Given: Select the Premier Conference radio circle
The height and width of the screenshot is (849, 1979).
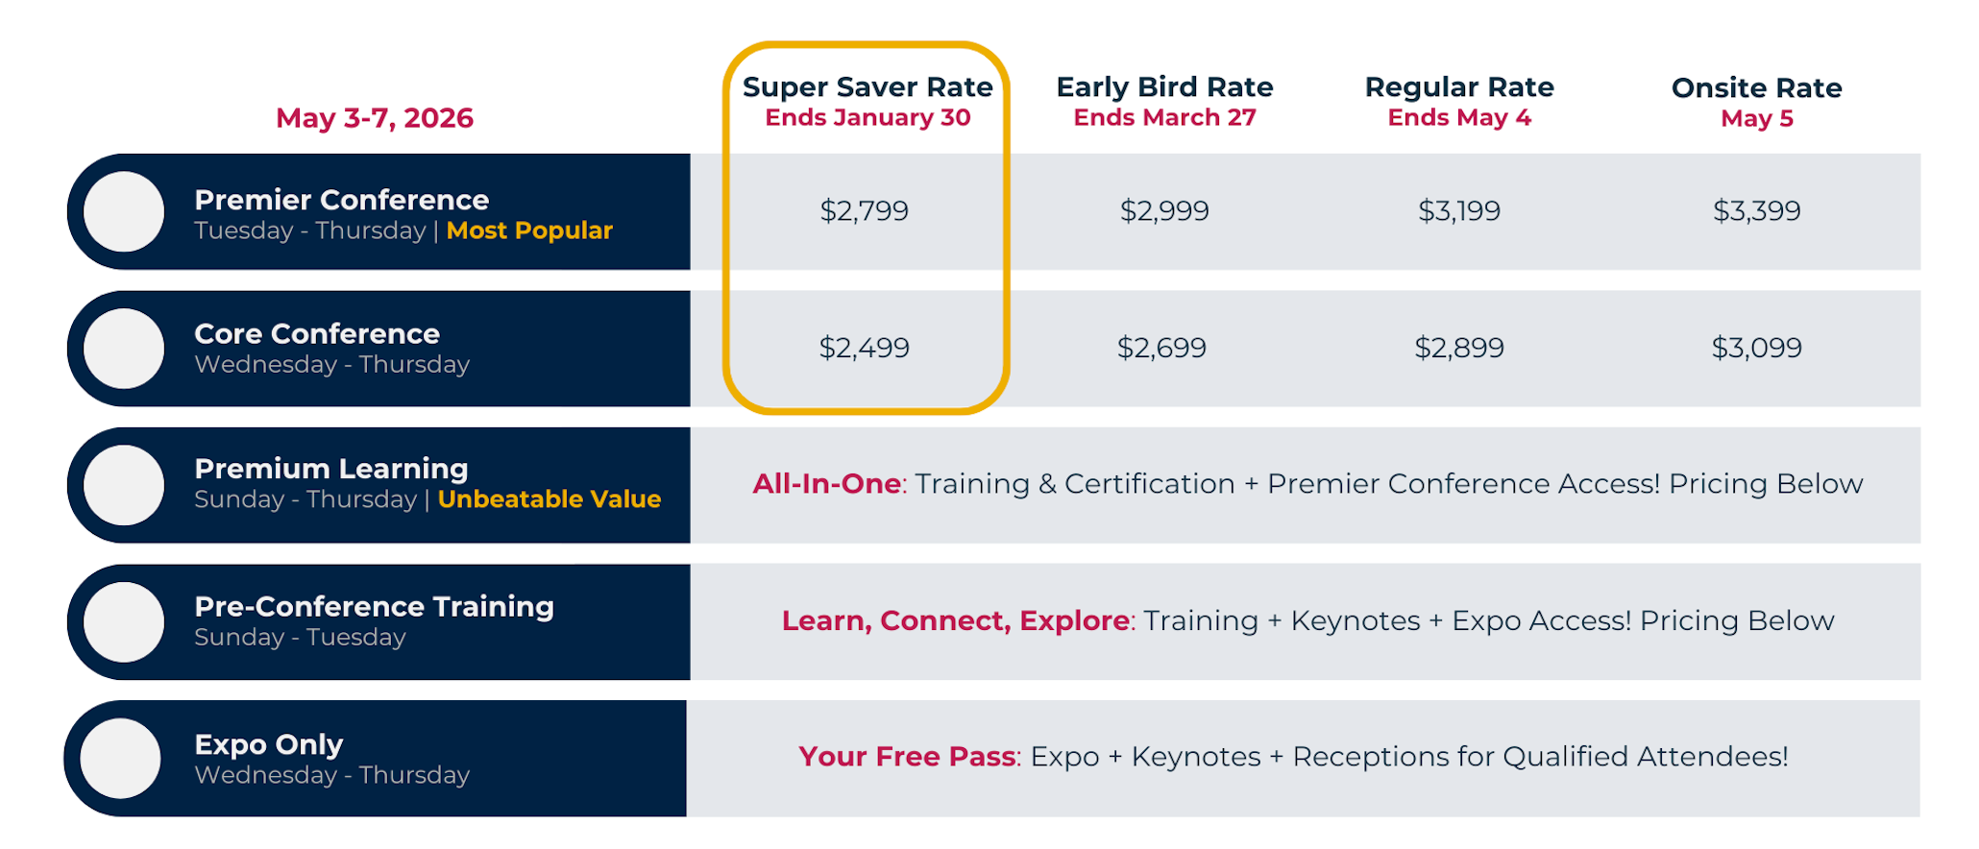Looking at the screenshot, I should pyautogui.click(x=124, y=212).
